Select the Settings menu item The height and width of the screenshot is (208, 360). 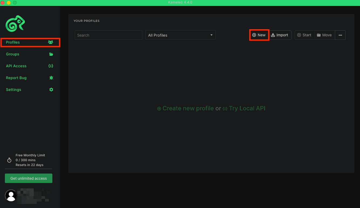13,90
